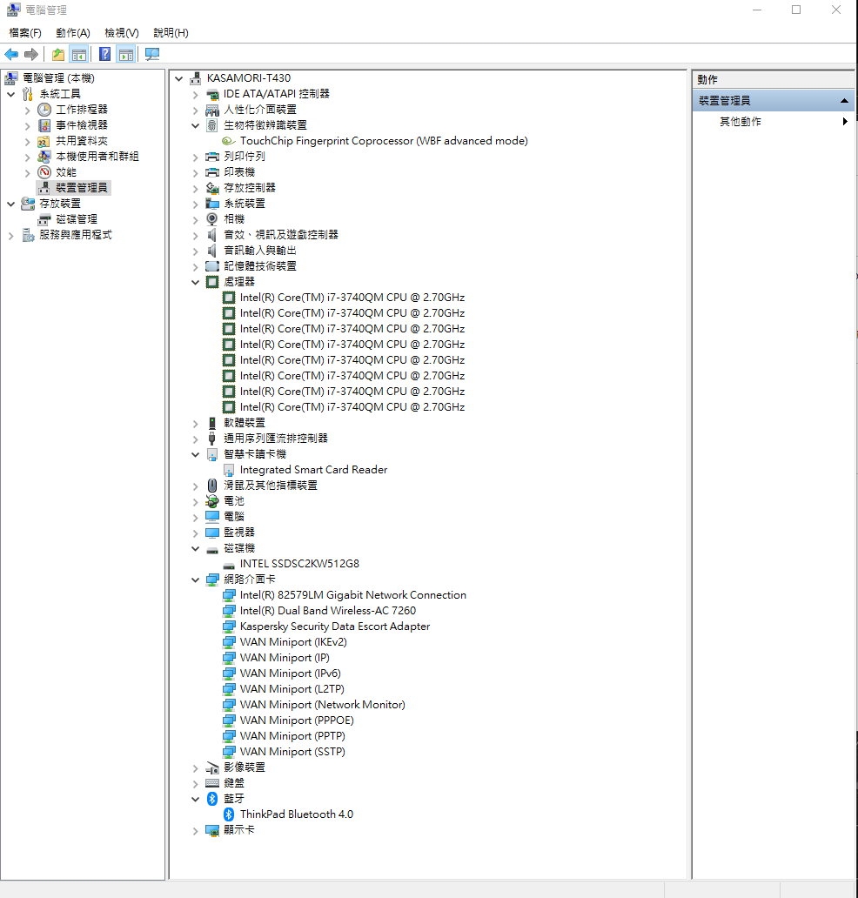
Task: Select WAN Miniport (PPPOE) adapter
Action: (x=297, y=720)
